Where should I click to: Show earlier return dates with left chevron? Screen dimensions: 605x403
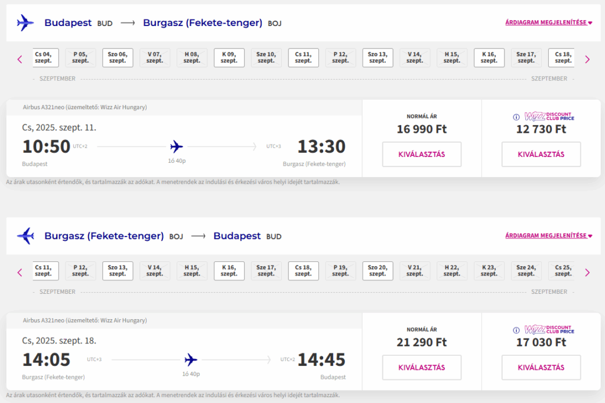(x=20, y=273)
